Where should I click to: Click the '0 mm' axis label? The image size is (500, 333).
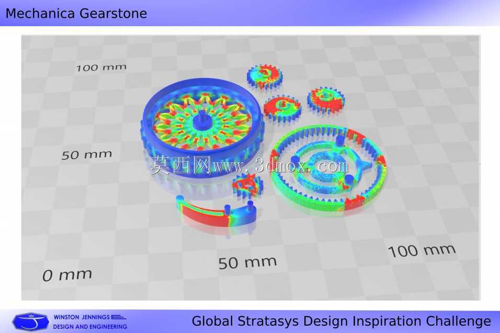tap(67, 275)
